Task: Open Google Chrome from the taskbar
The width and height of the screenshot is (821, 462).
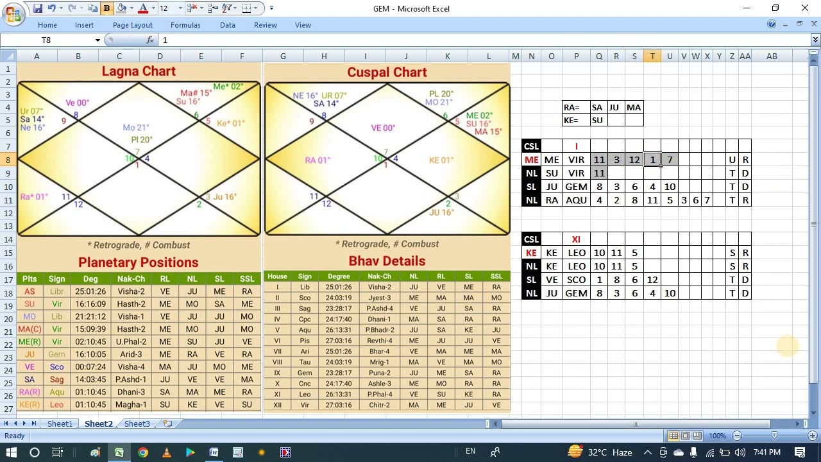Action: click(x=143, y=452)
